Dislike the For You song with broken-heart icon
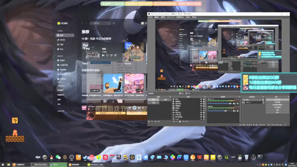Viewport: 297px width, 167px height. 111,55
